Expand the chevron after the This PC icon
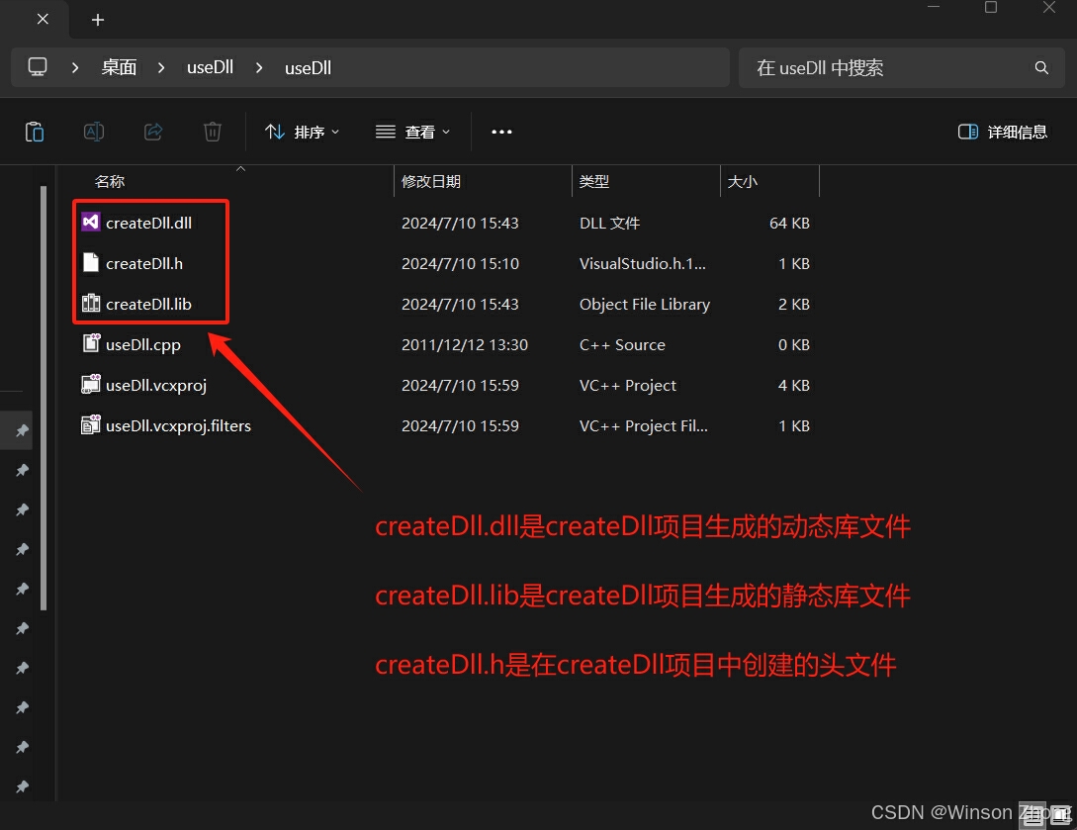This screenshot has width=1077, height=830. click(75, 68)
